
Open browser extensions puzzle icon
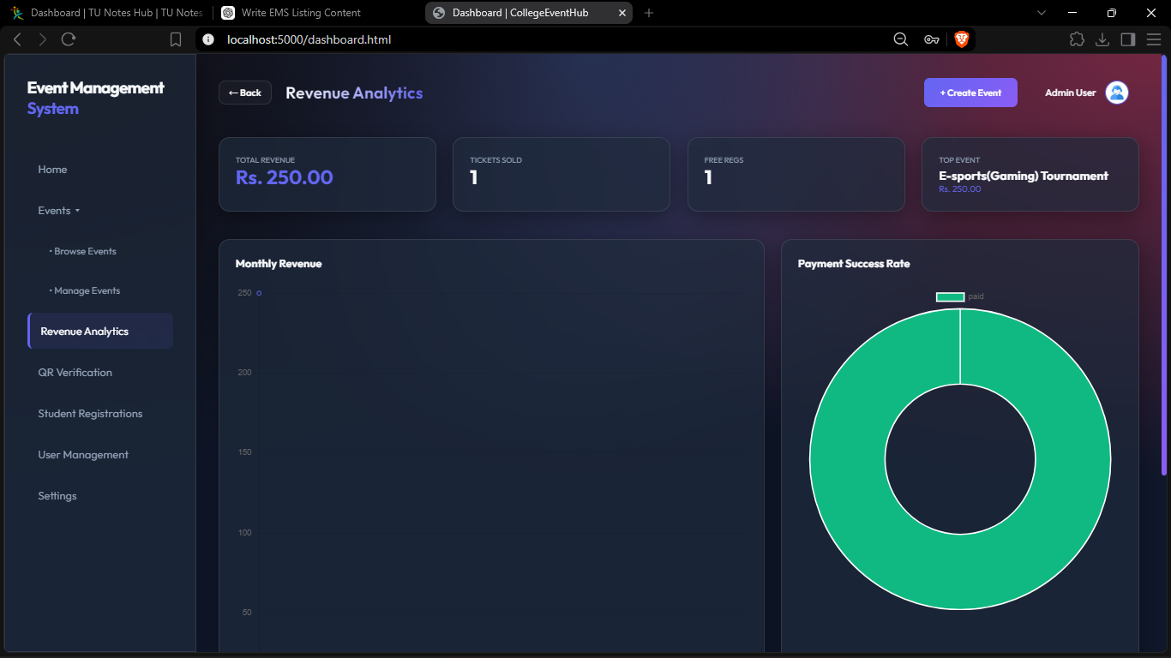pos(1077,39)
